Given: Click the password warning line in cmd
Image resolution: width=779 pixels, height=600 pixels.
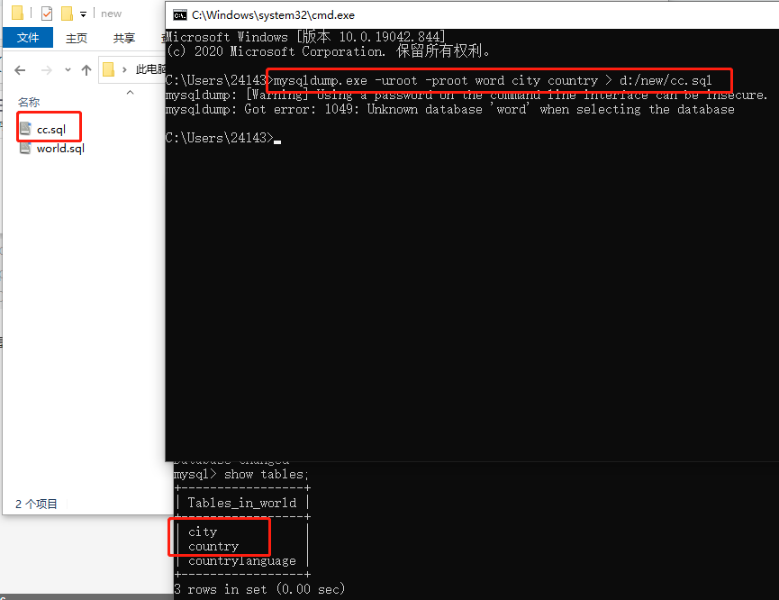Looking at the screenshot, I should point(466,95).
